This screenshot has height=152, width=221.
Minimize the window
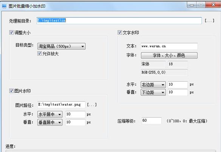click(x=192, y=5)
